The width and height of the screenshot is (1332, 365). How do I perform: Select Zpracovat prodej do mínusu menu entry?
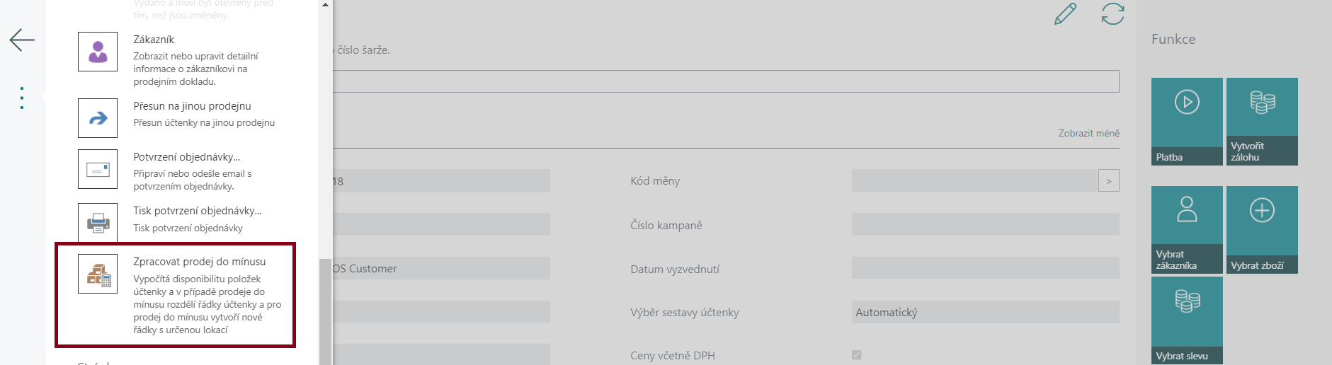176,295
